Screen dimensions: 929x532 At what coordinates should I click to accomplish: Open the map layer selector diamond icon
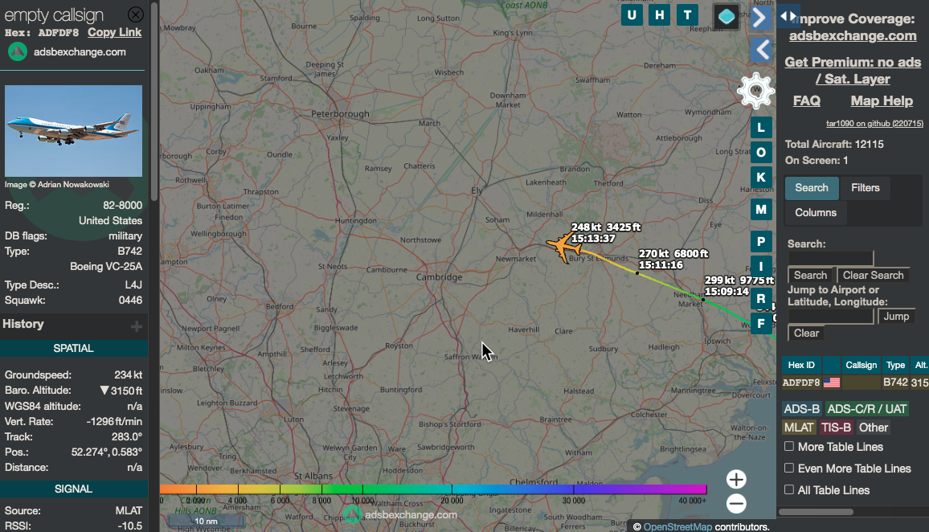click(x=726, y=17)
